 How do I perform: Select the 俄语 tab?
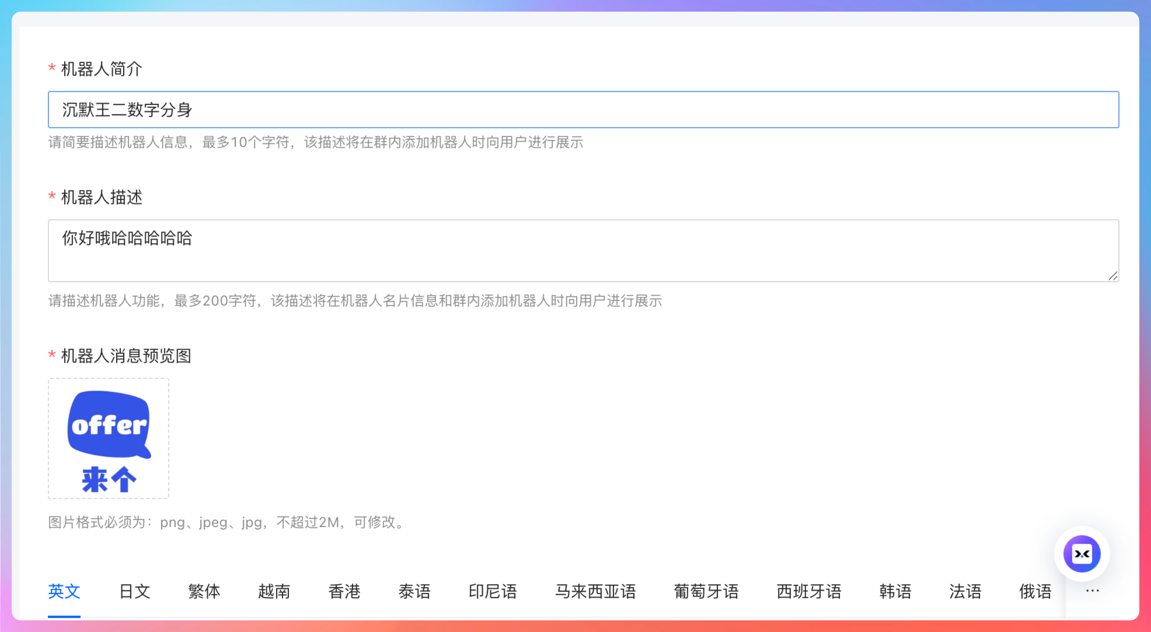pos(1035,591)
